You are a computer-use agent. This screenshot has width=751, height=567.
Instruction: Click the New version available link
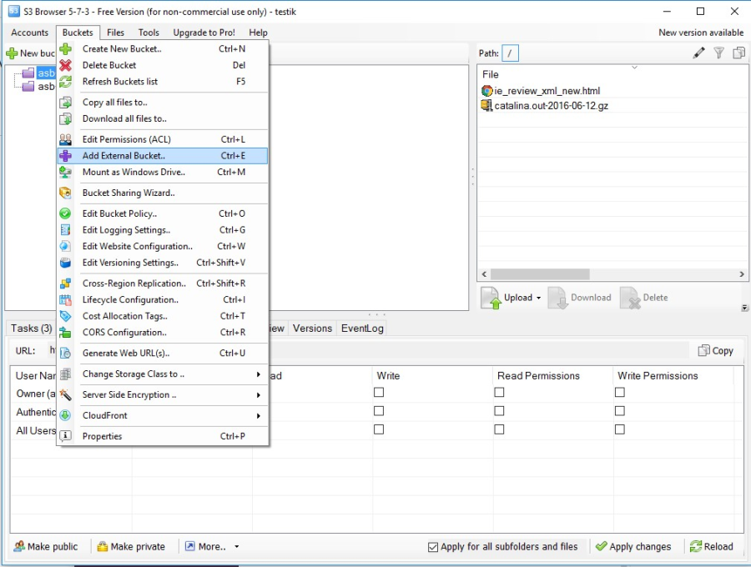coord(701,33)
